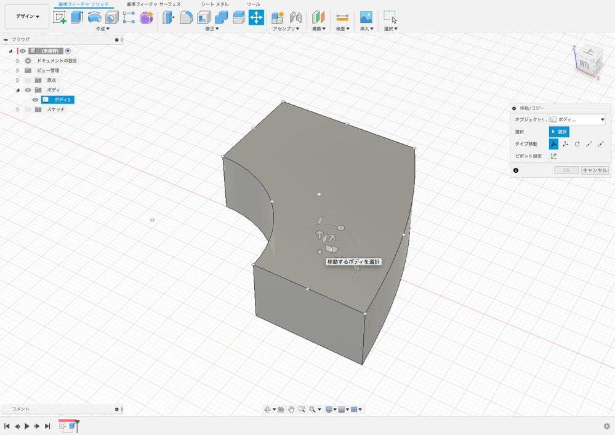Select the Shell tool

tap(204, 17)
